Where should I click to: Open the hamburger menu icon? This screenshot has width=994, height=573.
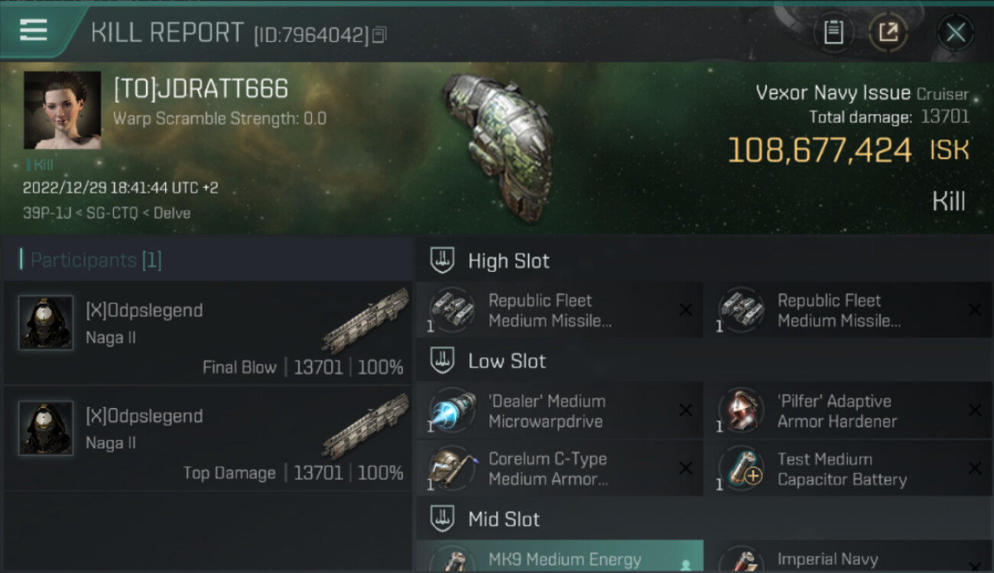(33, 31)
